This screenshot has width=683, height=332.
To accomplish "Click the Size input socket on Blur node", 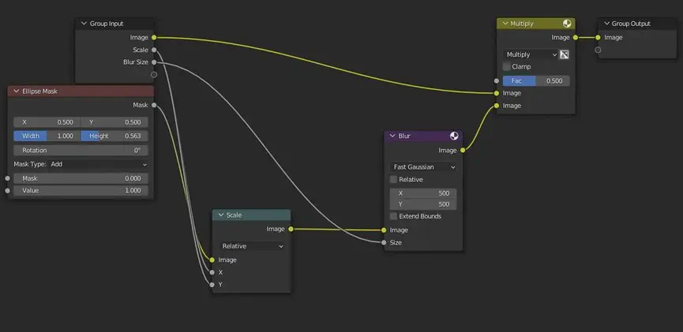I will tap(384, 243).
